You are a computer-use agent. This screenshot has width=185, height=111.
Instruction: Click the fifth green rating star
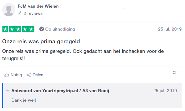[x=31, y=29]
